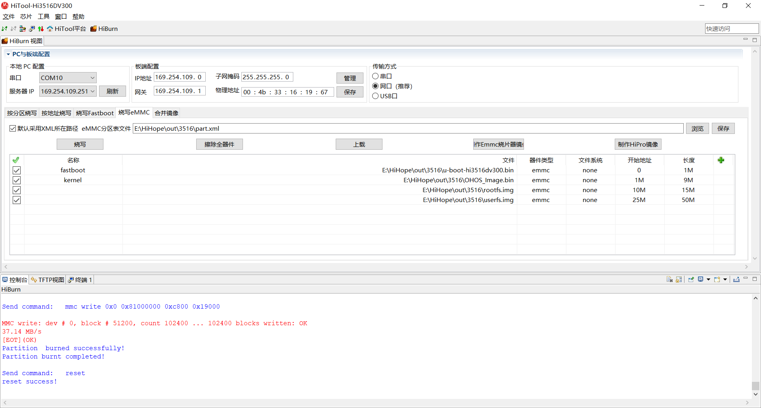761x408 pixels.
Task: Click the clear console icon
Action: pos(669,279)
